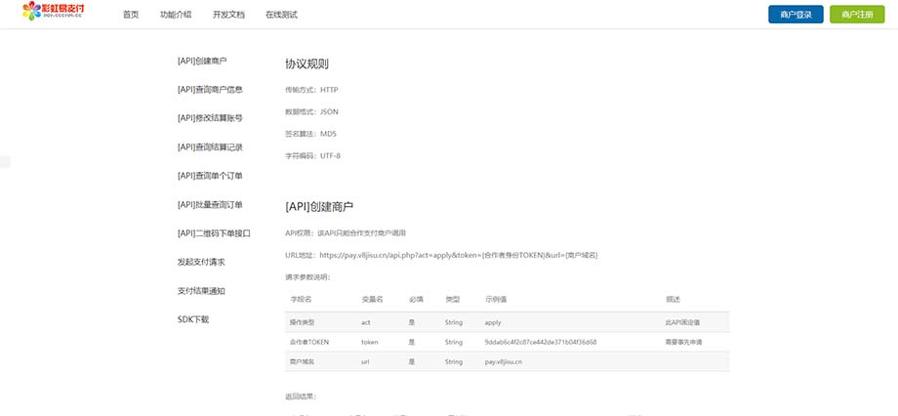Click the pay.v8jisu.cn example value cell
This screenshot has width=898, height=416.
tap(503, 362)
